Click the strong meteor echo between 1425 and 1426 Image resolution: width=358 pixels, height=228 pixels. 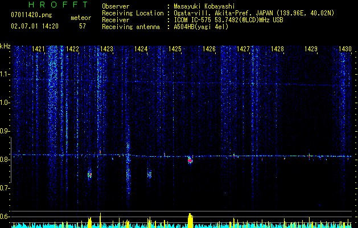tap(190, 160)
